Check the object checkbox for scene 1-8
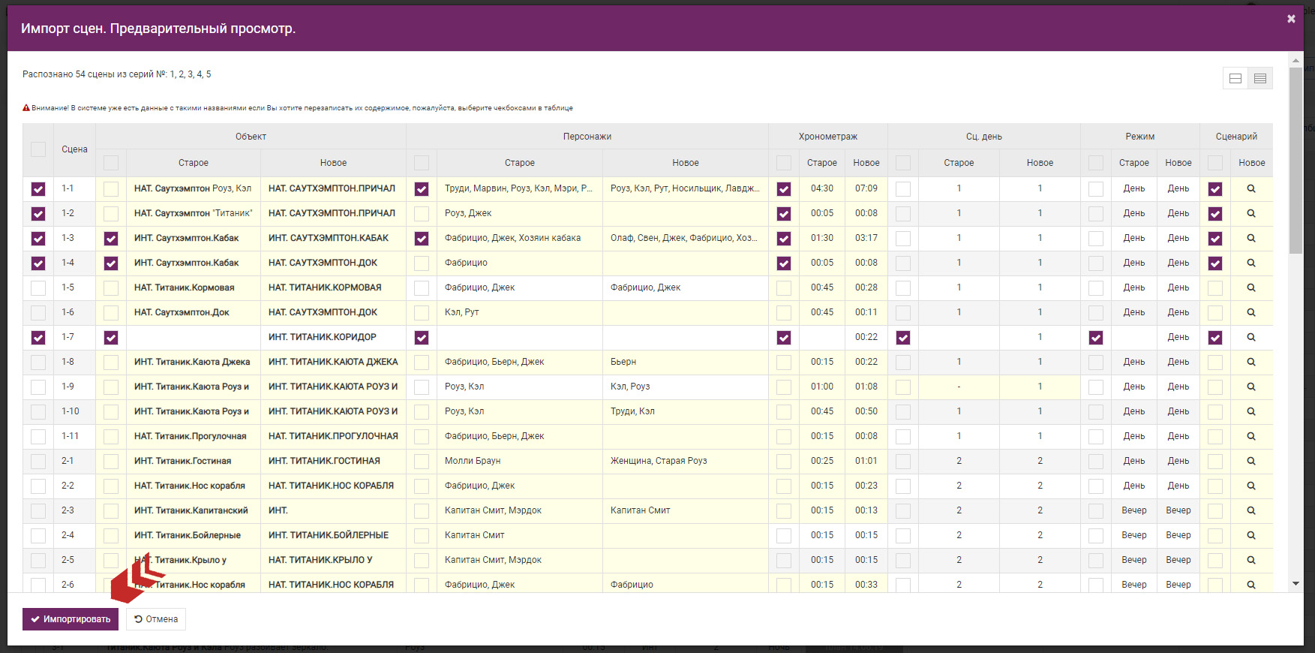The height and width of the screenshot is (653, 1315). pos(111,363)
